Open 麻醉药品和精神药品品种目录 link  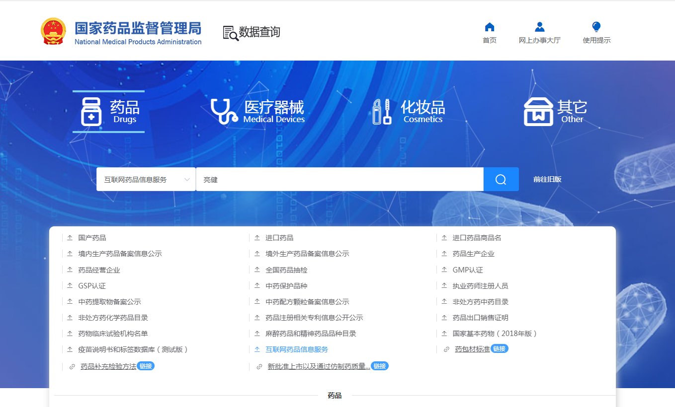[311, 334]
